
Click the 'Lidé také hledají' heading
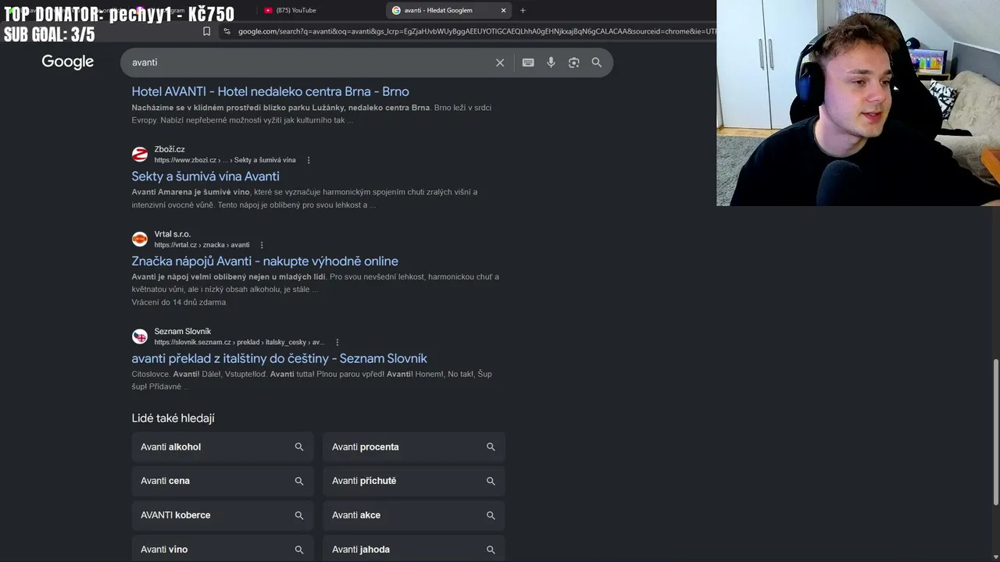coord(173,418)
